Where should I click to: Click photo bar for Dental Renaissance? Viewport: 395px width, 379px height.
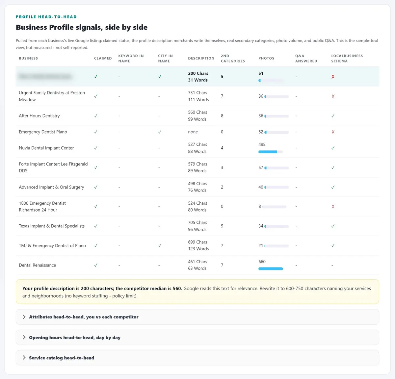tap(271, 269)
